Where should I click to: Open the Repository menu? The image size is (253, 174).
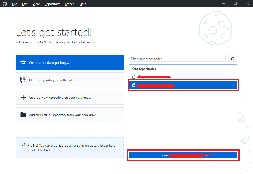click(52, 4)
